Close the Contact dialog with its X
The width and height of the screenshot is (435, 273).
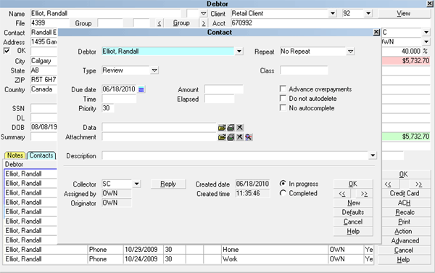[x=376, y=32]
